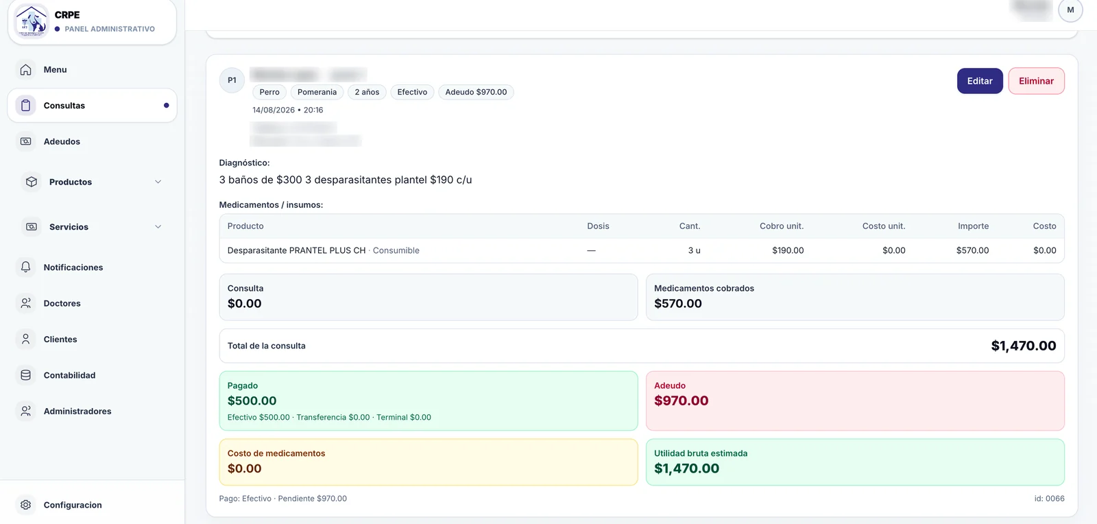The image size is (1097, 524).
Task: Click the consultation id: 0066 text
Action: (1049, 499)
